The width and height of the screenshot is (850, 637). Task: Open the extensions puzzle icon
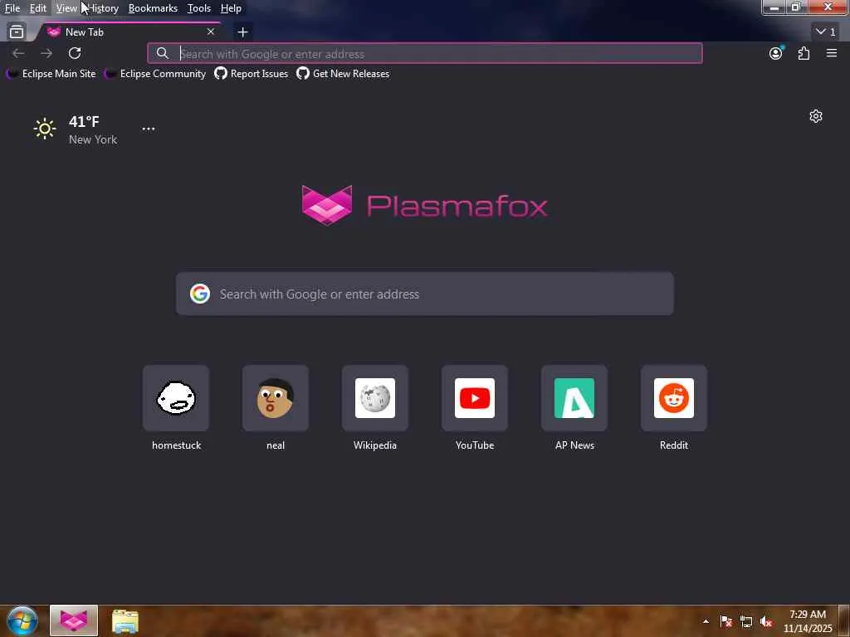[804, 53]
